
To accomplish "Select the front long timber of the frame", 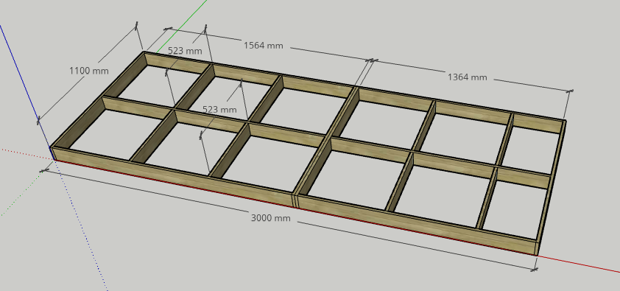I will tap(295, 200).
